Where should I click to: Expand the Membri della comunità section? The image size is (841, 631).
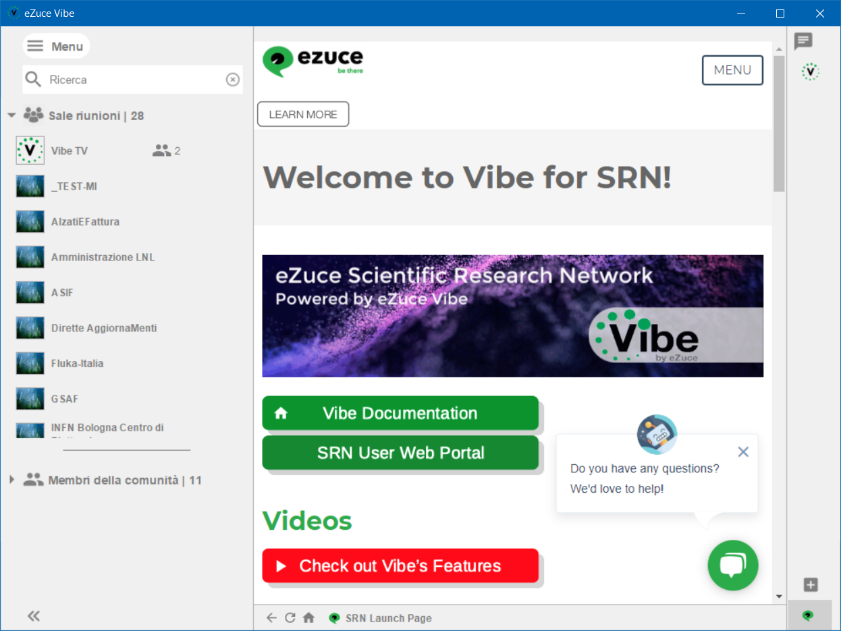[11, 480]
